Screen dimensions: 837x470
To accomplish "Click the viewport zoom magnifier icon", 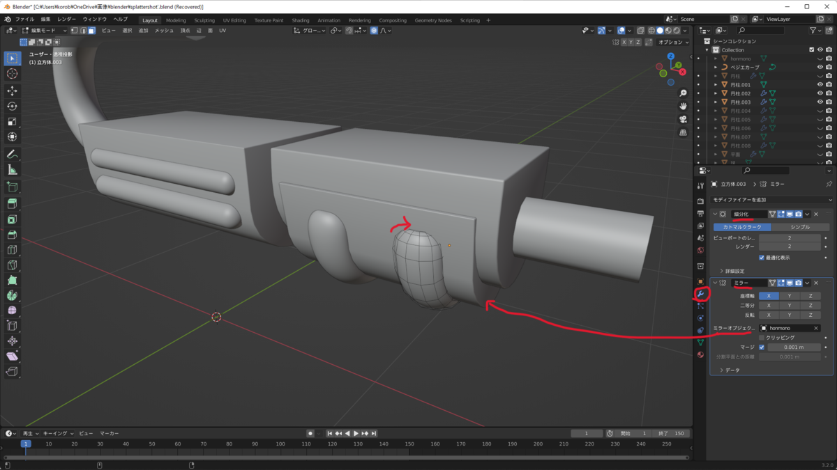I will point(683,93).
